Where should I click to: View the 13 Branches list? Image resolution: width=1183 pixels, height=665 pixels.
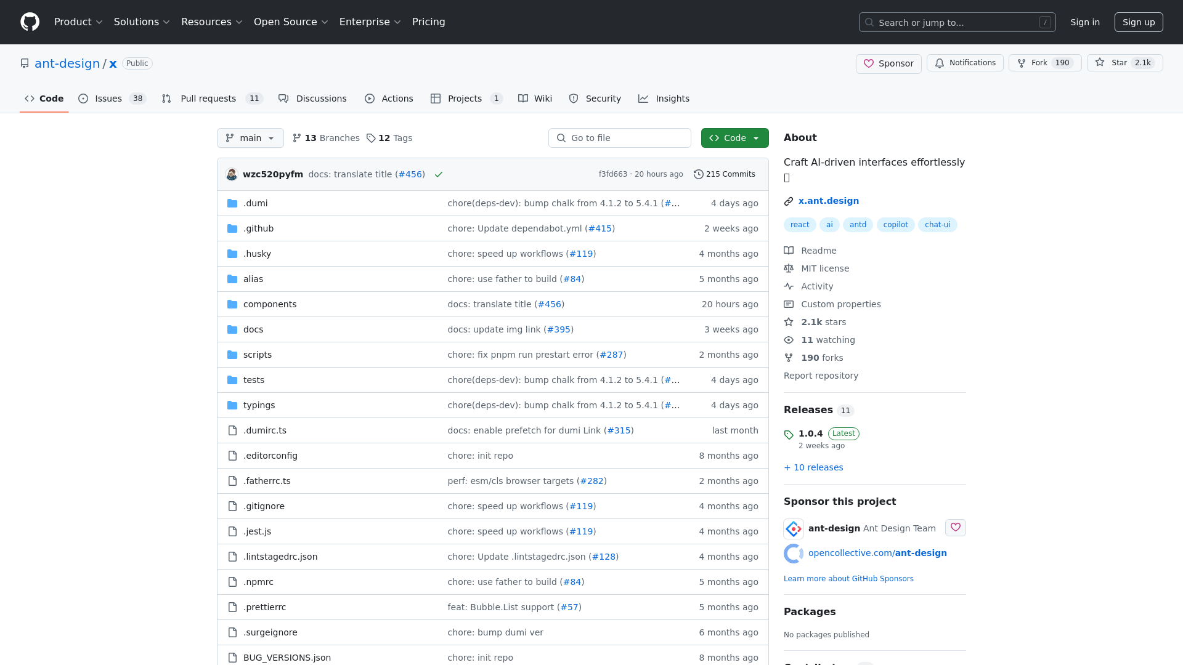click(x=326, y=138)
